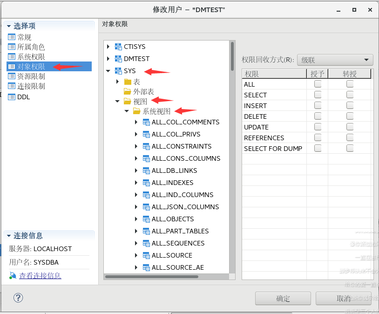Screen dimensions: 379x314
Task: Open the 连接限制 options page
Action: (x=31, y=86)
